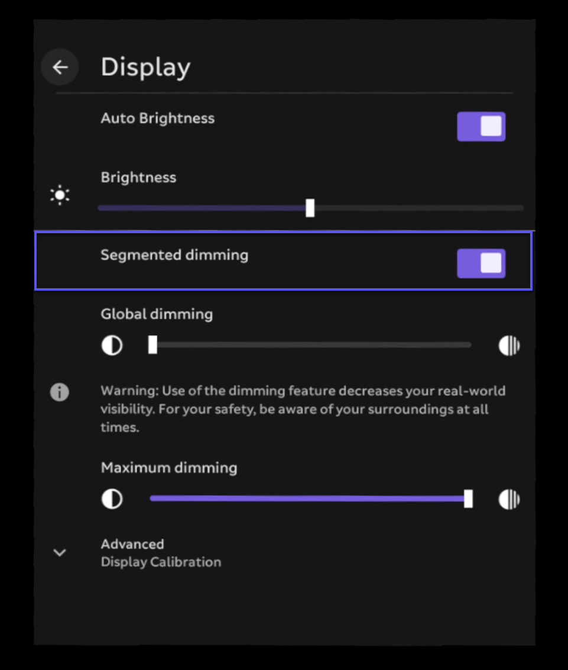Click the info icon beside the warning text
The width and height of the screenshot is (568, 670).
(x=59, y=392)
